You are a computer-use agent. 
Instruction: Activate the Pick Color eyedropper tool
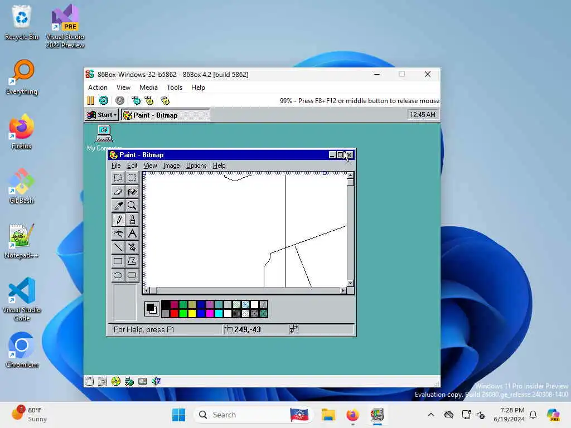(x=118, y=205)
